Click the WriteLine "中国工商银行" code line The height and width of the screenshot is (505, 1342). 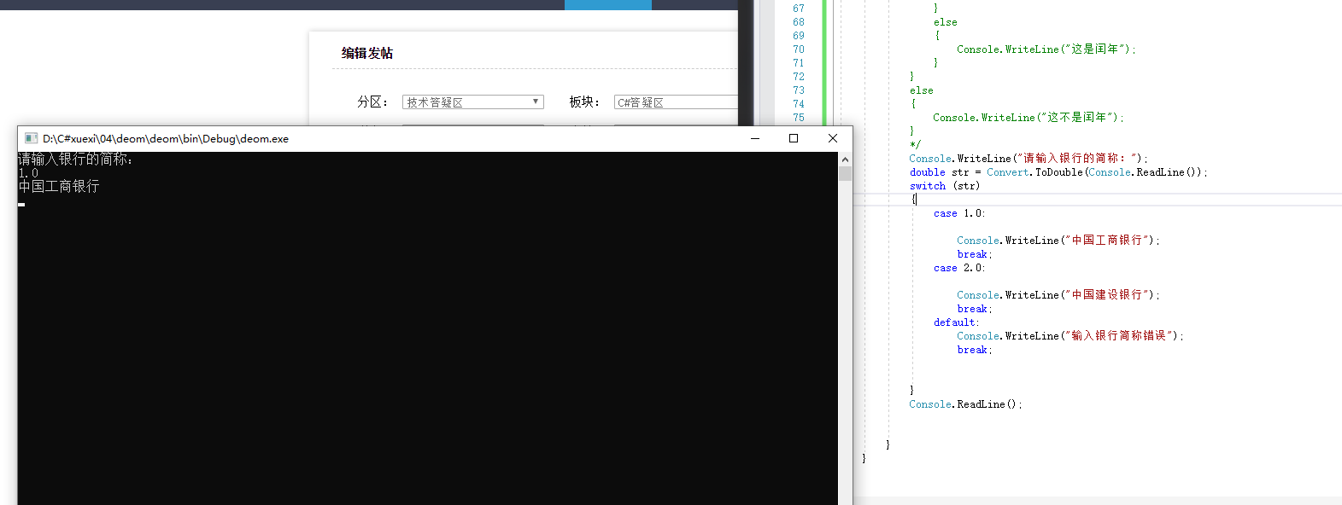(1058, 241)
